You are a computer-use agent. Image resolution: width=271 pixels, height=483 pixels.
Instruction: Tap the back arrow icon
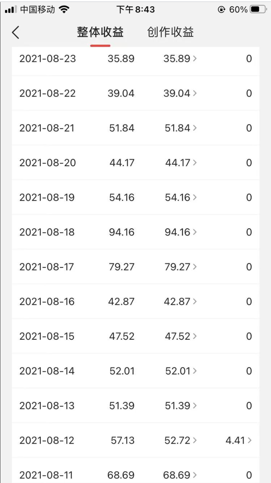[15, 33]
